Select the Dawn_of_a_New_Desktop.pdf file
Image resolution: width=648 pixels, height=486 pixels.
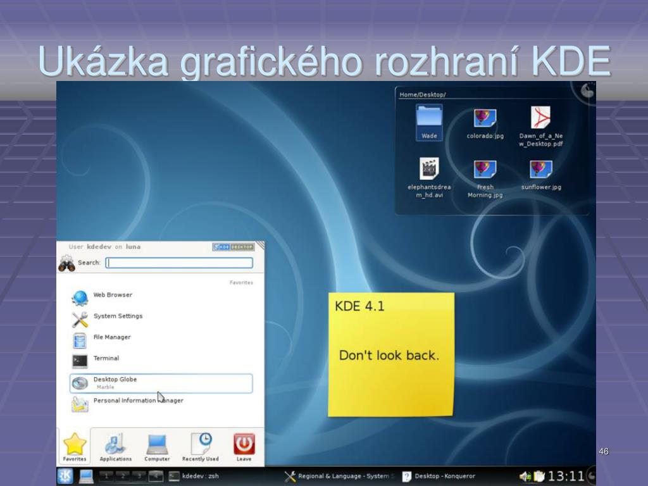click(541, 127)
